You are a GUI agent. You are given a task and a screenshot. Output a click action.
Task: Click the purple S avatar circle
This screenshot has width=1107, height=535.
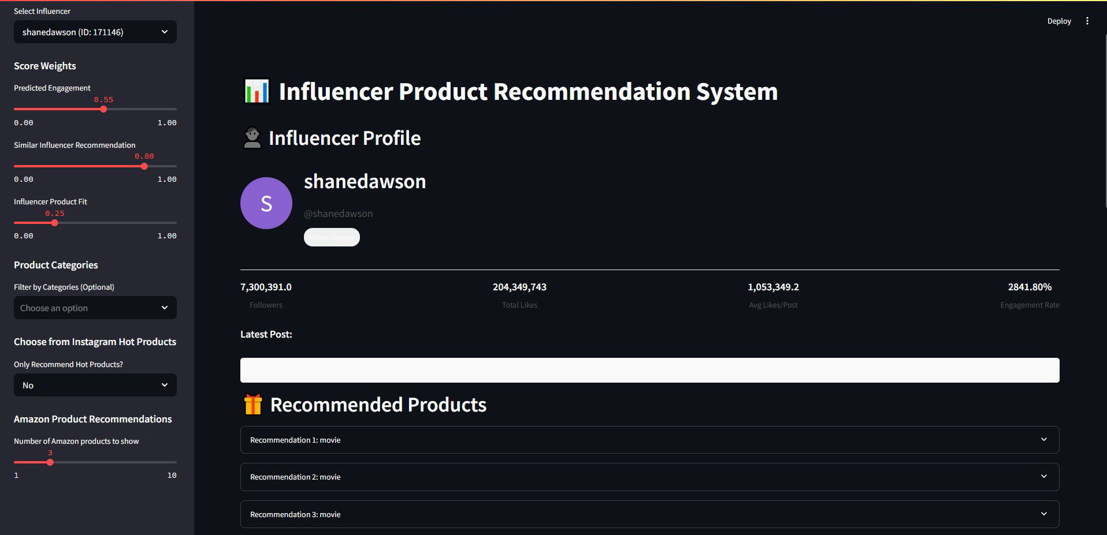(266, 203)
